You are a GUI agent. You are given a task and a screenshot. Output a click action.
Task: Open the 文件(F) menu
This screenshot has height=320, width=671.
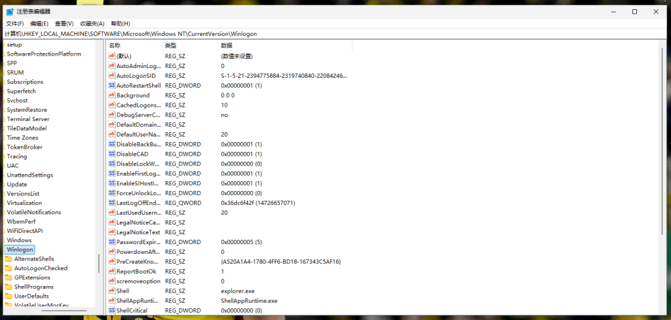point(15,24)
